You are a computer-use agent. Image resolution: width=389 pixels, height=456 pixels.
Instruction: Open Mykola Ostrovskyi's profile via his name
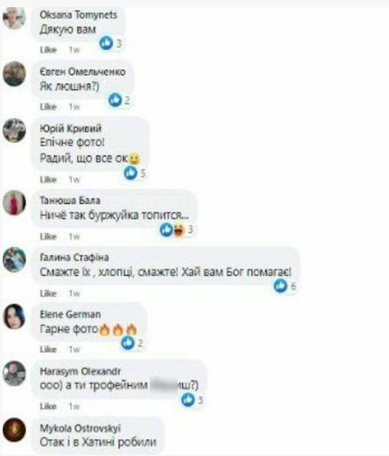coord(80,428)
